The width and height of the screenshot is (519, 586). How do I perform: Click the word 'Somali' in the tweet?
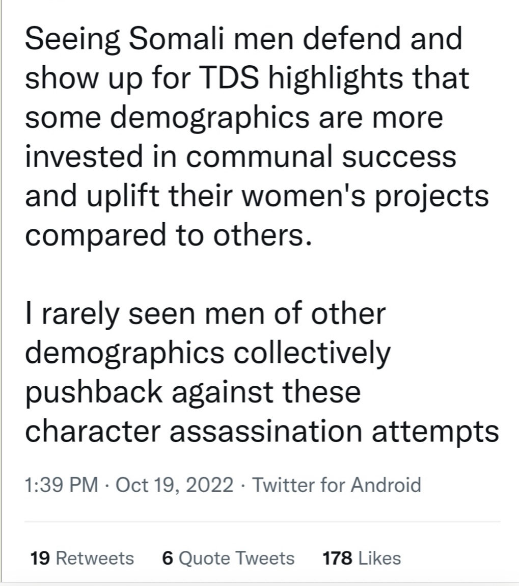point(176,39)
